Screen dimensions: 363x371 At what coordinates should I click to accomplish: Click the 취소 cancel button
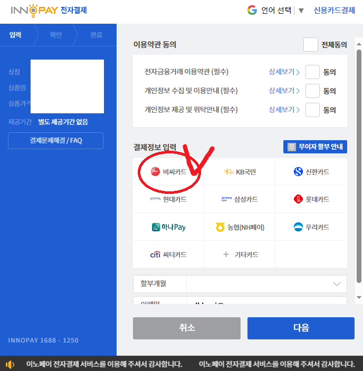coord(187,328)
